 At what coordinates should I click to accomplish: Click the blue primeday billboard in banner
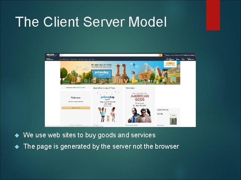click(x=101, y=74)
